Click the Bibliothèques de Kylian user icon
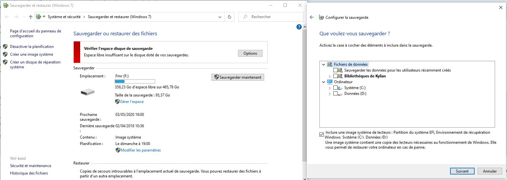 pos(340,76)
